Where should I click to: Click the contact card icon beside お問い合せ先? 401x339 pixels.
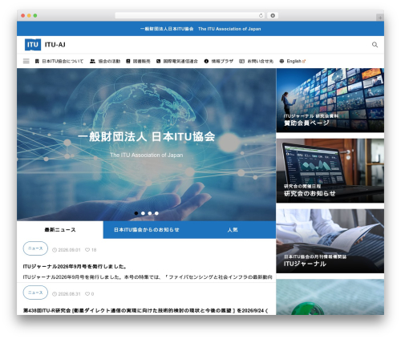(241, 61)
